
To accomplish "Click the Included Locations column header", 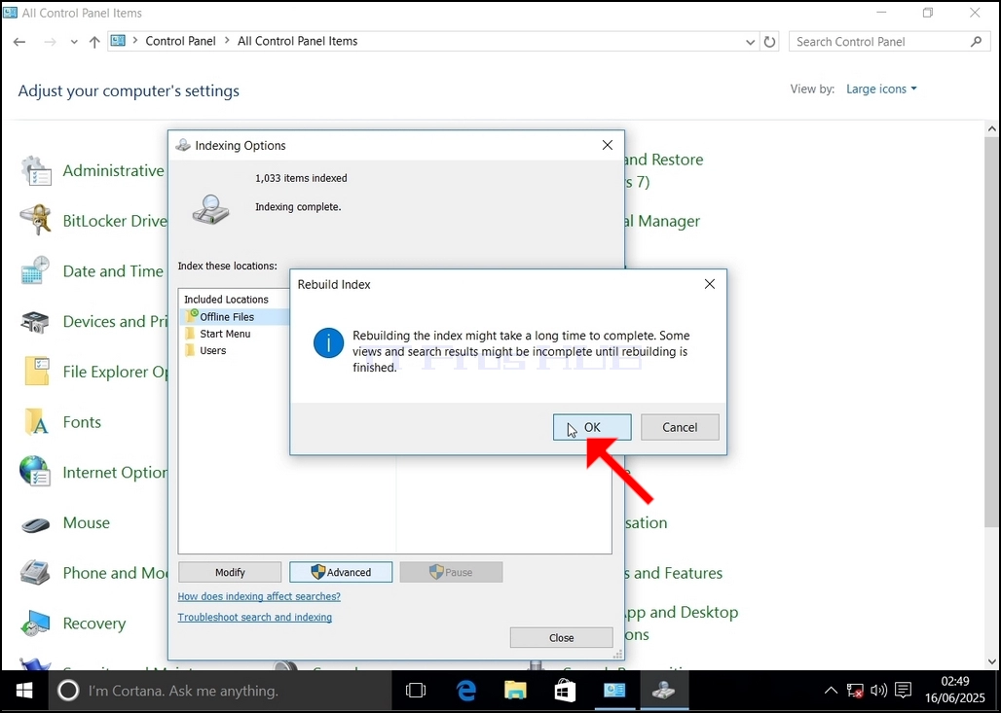I will tap(226, 299).
